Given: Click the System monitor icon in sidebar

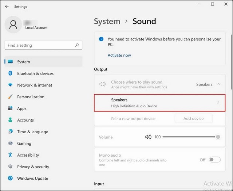Looking at the screenshot, I should coord(10,62).
